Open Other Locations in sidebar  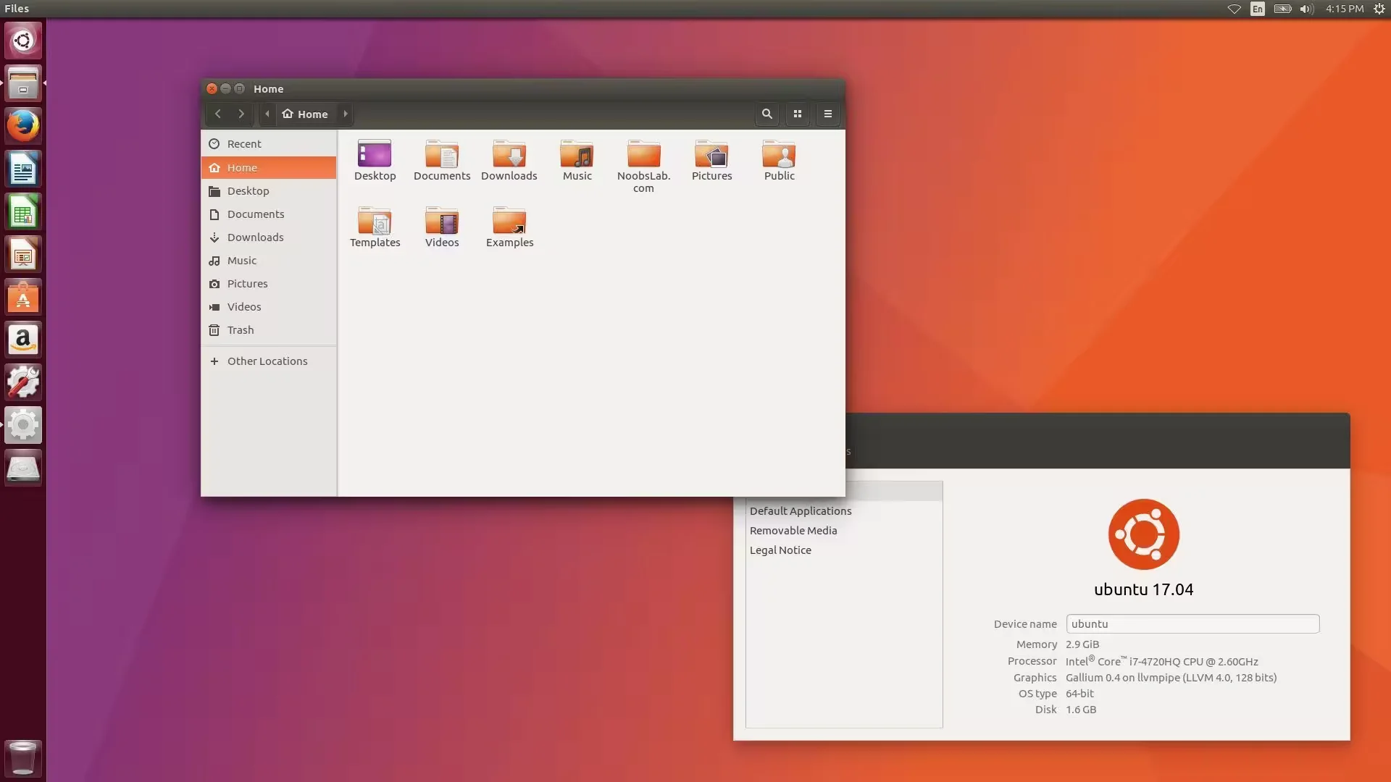(x=267, y=361)
